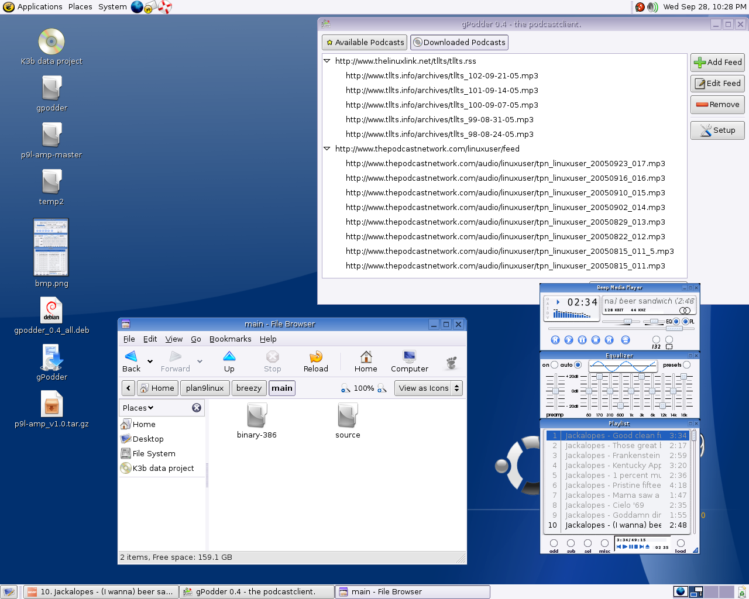
Task: Click path bar left scroll arrow
Action: (128, 388)
